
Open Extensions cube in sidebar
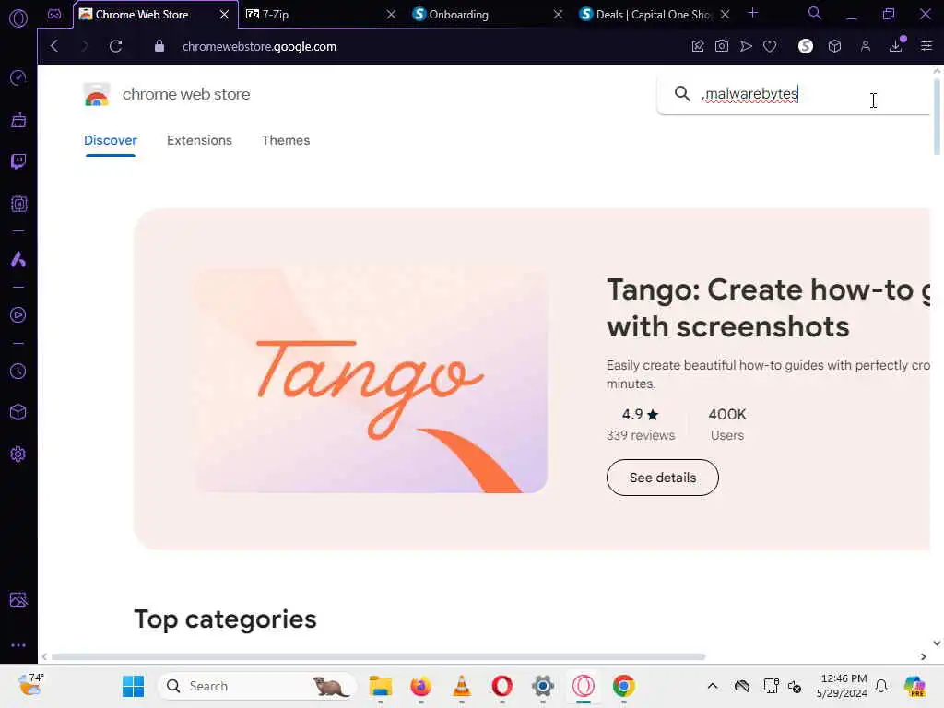(18, 412)
